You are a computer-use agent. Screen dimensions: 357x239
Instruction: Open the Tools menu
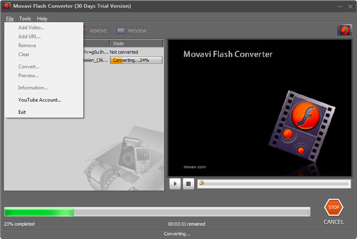25,19
